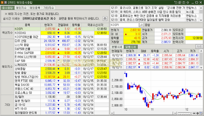Select the 상해종합 row
Viewport: 204px width, 116px height.
coord(62,69)
